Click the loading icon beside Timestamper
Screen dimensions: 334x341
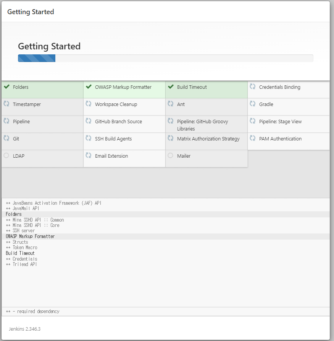click(x=6, y=104)
